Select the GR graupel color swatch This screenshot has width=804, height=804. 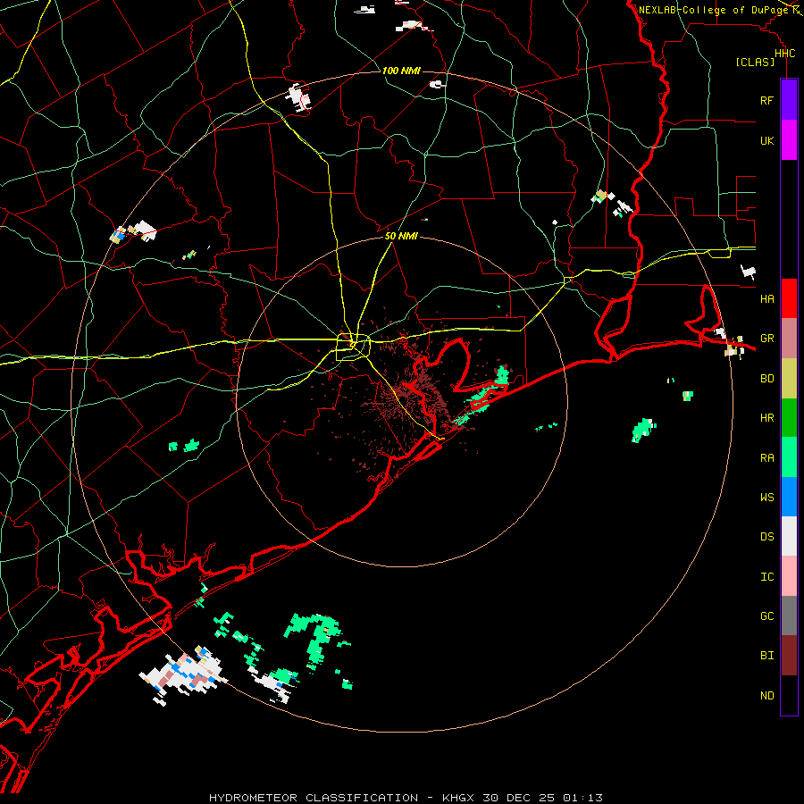[x=789, y=339]
